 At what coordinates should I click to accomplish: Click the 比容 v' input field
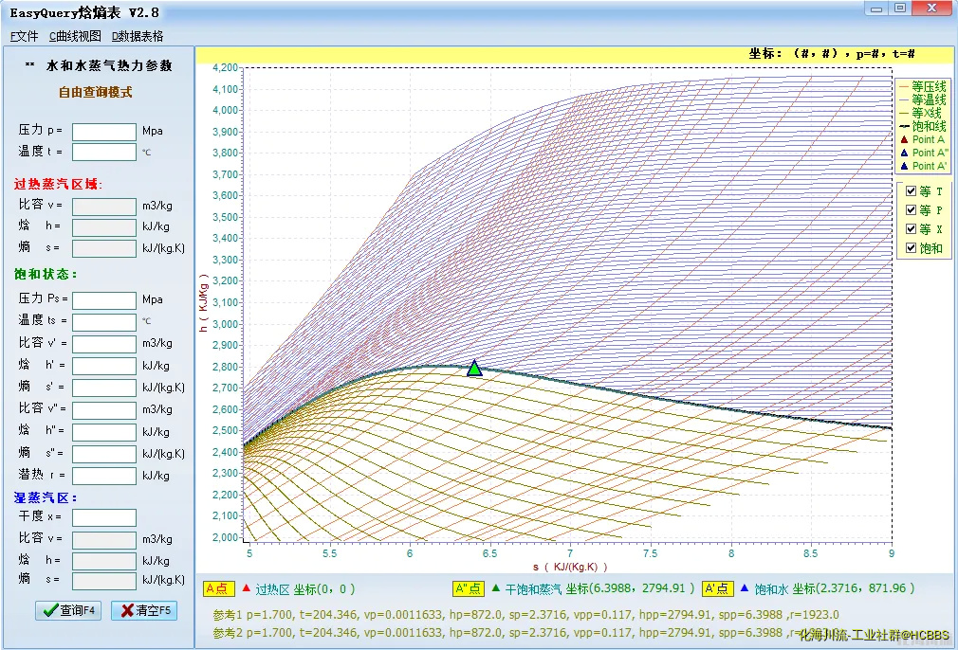104,344
